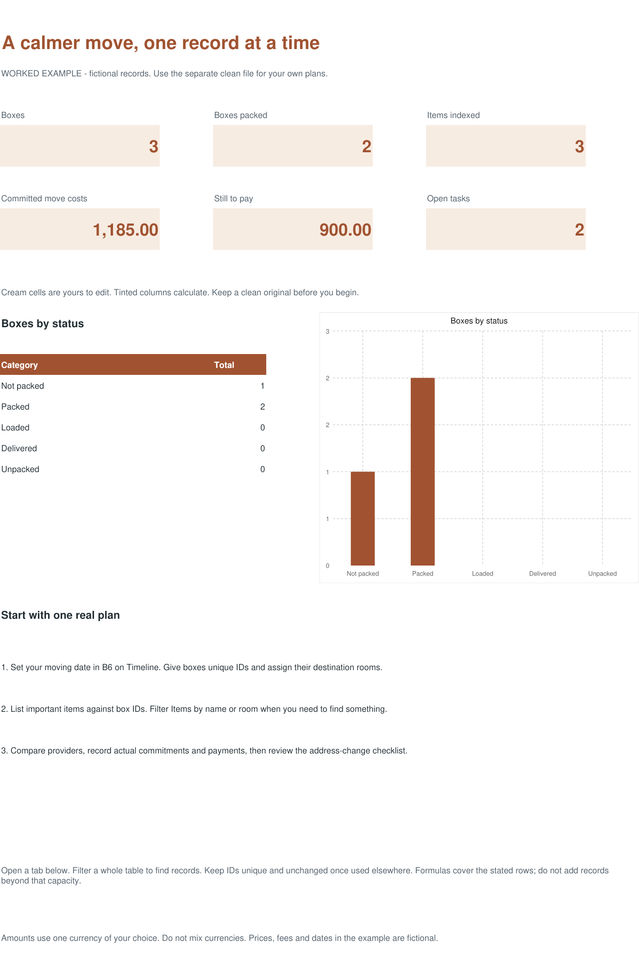Select the 'Delivered' table row label

click(19, 448)
